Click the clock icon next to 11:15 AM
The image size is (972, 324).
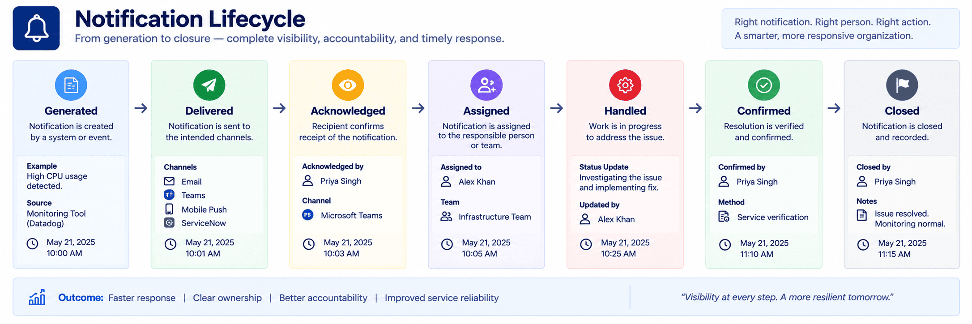(x=863, y=244)
